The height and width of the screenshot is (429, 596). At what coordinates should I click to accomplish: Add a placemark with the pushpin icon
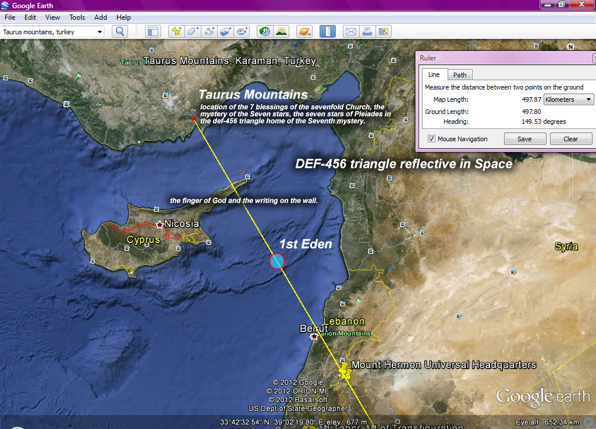(x=176, y=31)
